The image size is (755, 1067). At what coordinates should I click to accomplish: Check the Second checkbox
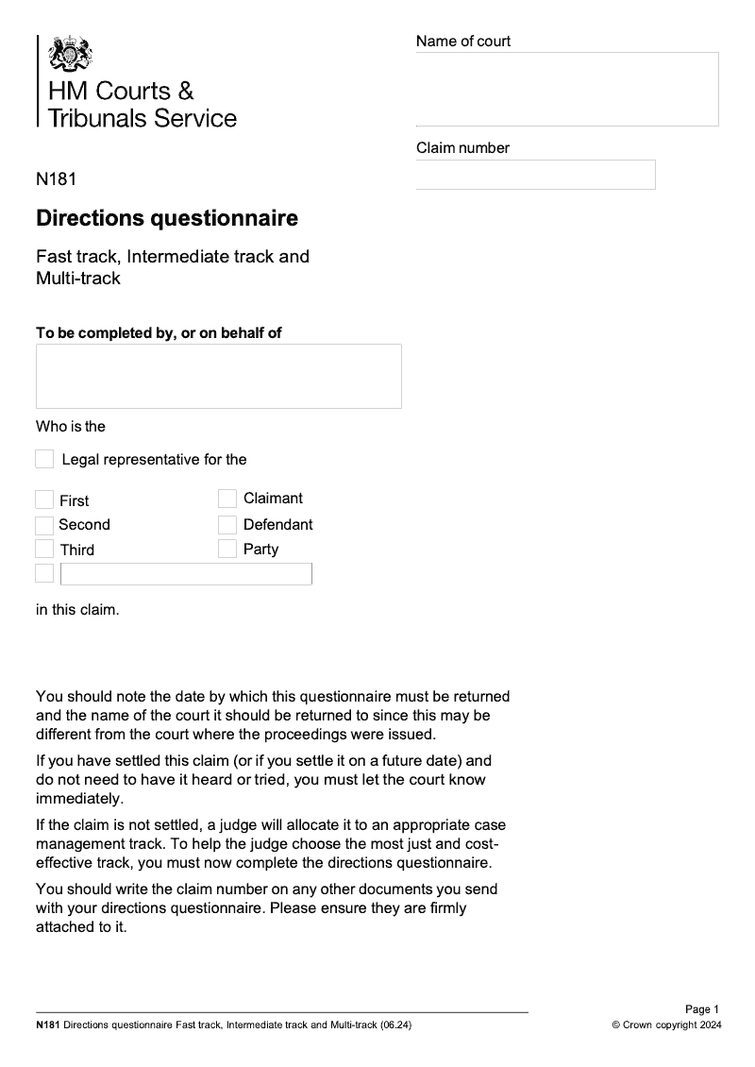(x=44, y=525)
